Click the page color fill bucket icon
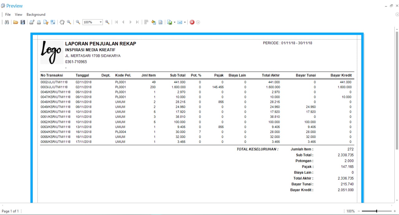 pyautogui.click(x=153, y=22)
